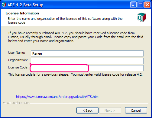Click the disabled maximize window button
The width and height of the screenshot is (152, 118).
(140, 5)
